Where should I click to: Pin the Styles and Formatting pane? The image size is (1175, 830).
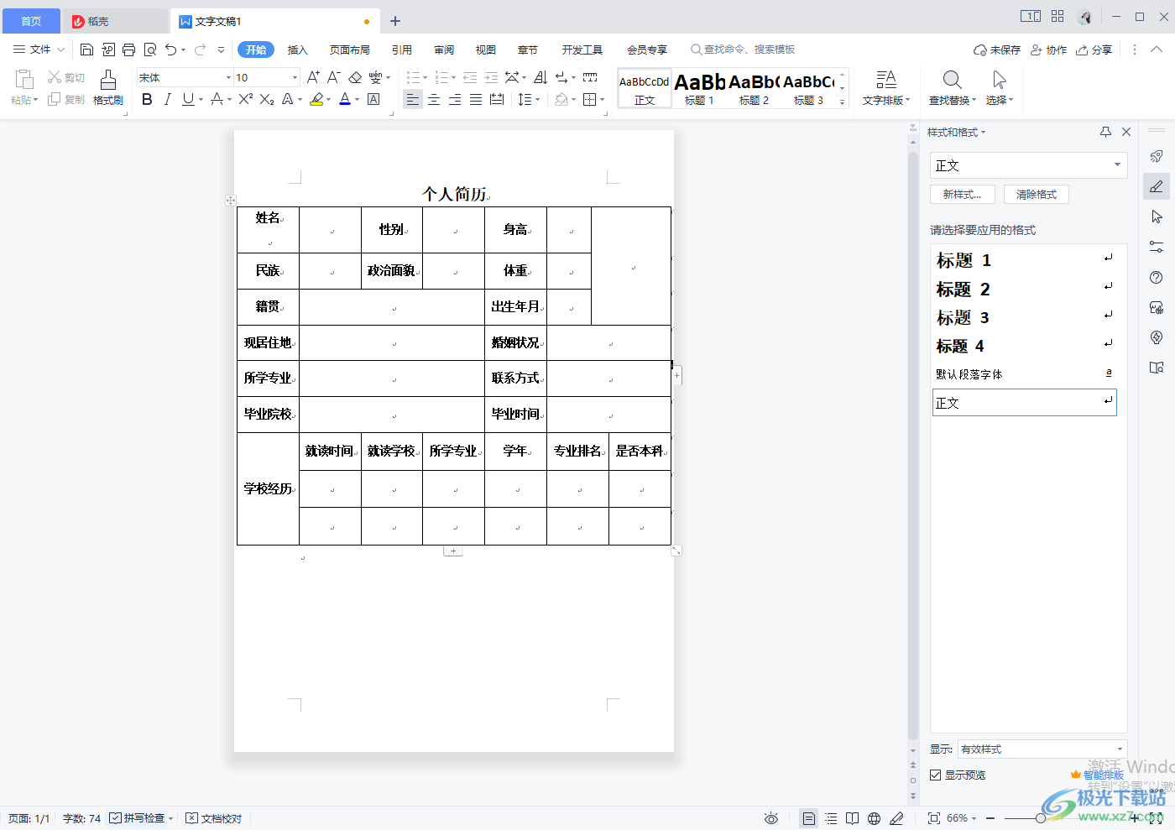(x=1105, y=132)
